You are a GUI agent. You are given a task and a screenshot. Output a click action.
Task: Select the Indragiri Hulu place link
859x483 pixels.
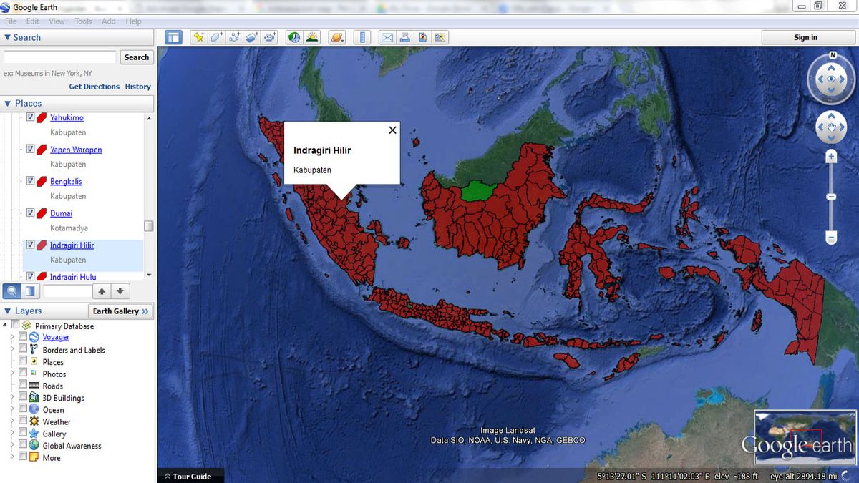click(x=73, y=276)
